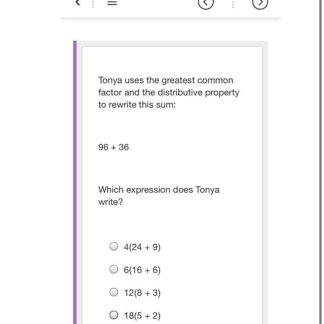Choose the 12(8 + 3) radio button
Image resolution: width=324 pixels, height=324 pixels.
click(114, 292)
